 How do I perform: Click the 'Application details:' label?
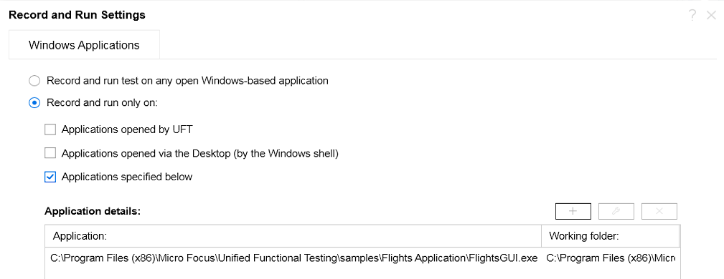[x=93, y=211]
